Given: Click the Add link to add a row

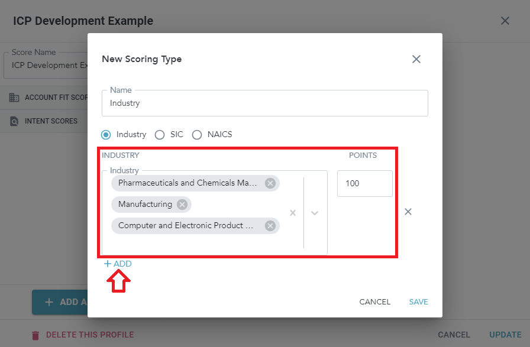Looking at the screenshot, I should [x=118, y=264].
